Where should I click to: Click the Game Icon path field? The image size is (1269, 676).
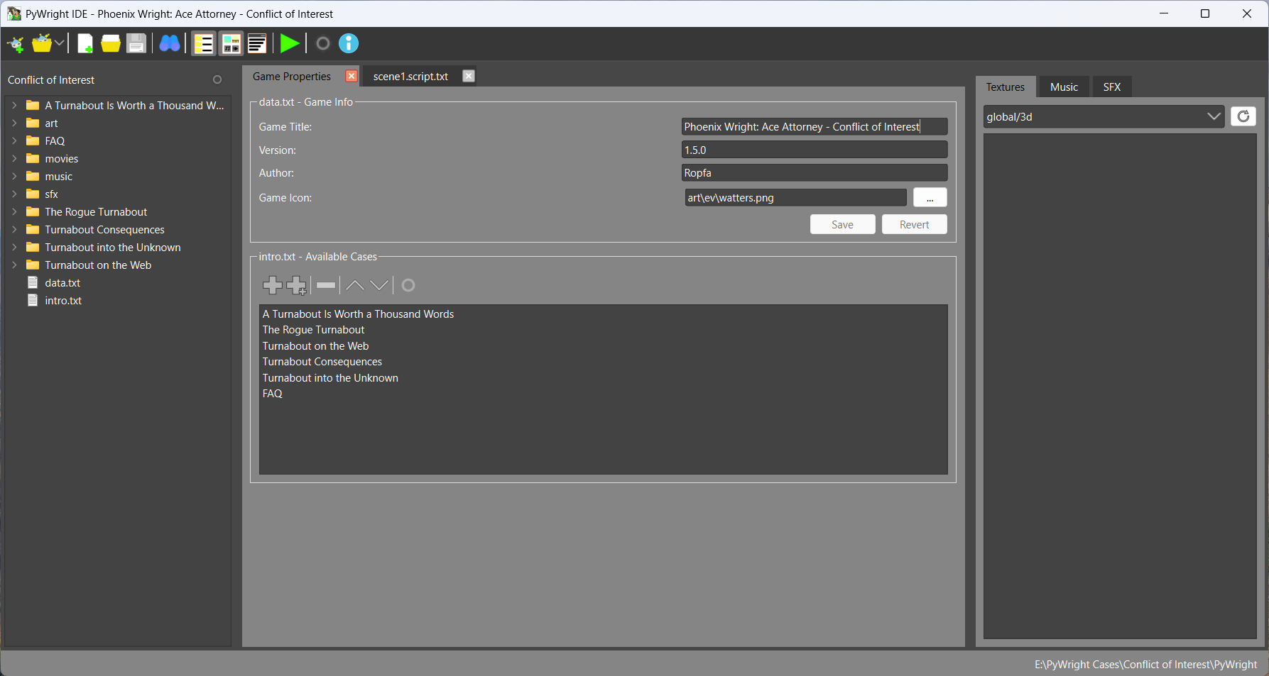795,197
